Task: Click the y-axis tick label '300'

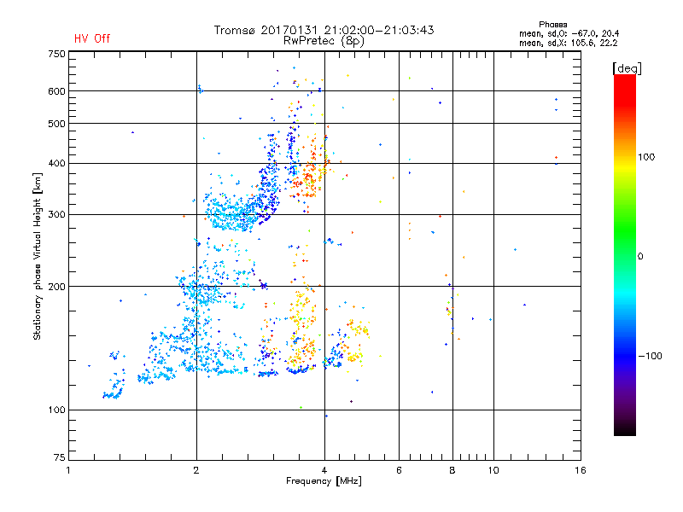Action: 56,215
